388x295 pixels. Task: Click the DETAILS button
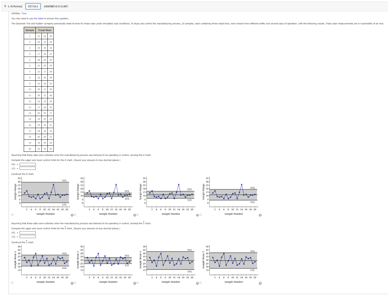click(33, 6)
